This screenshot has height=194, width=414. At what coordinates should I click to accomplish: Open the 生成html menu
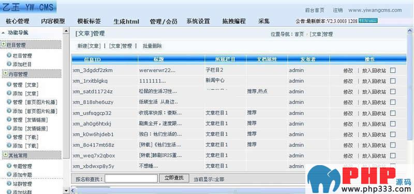coord(126,22)
